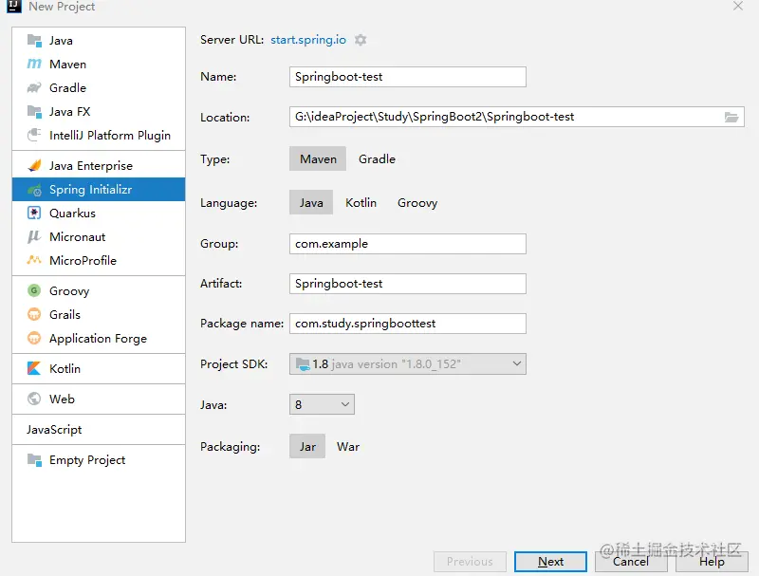The height and width of the screenshot is (576, 759).
Task: Open the start.spring.io link
Action: pyautogui.click(x=308, y=40)
